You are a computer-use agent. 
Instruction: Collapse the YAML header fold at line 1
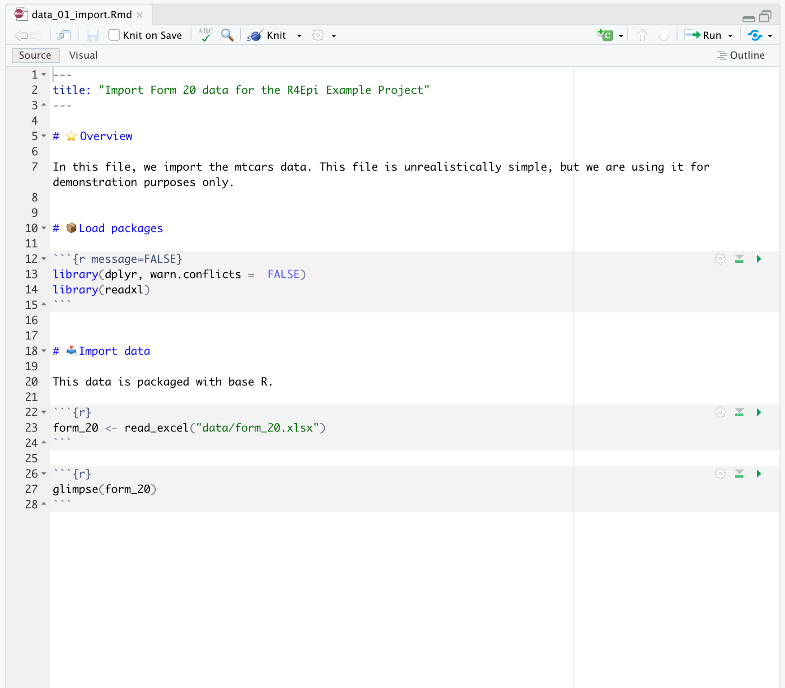tap(44, 74)
